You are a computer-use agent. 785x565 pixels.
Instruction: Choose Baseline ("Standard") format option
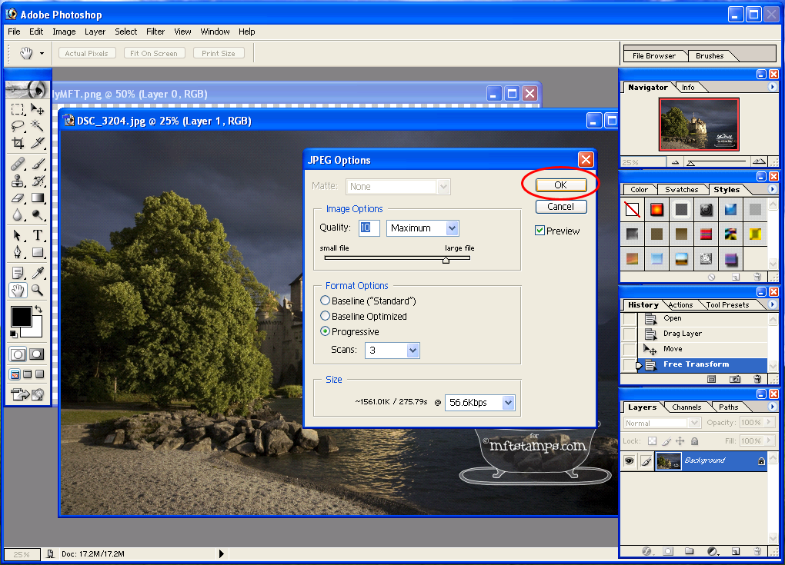coord(325,301)
